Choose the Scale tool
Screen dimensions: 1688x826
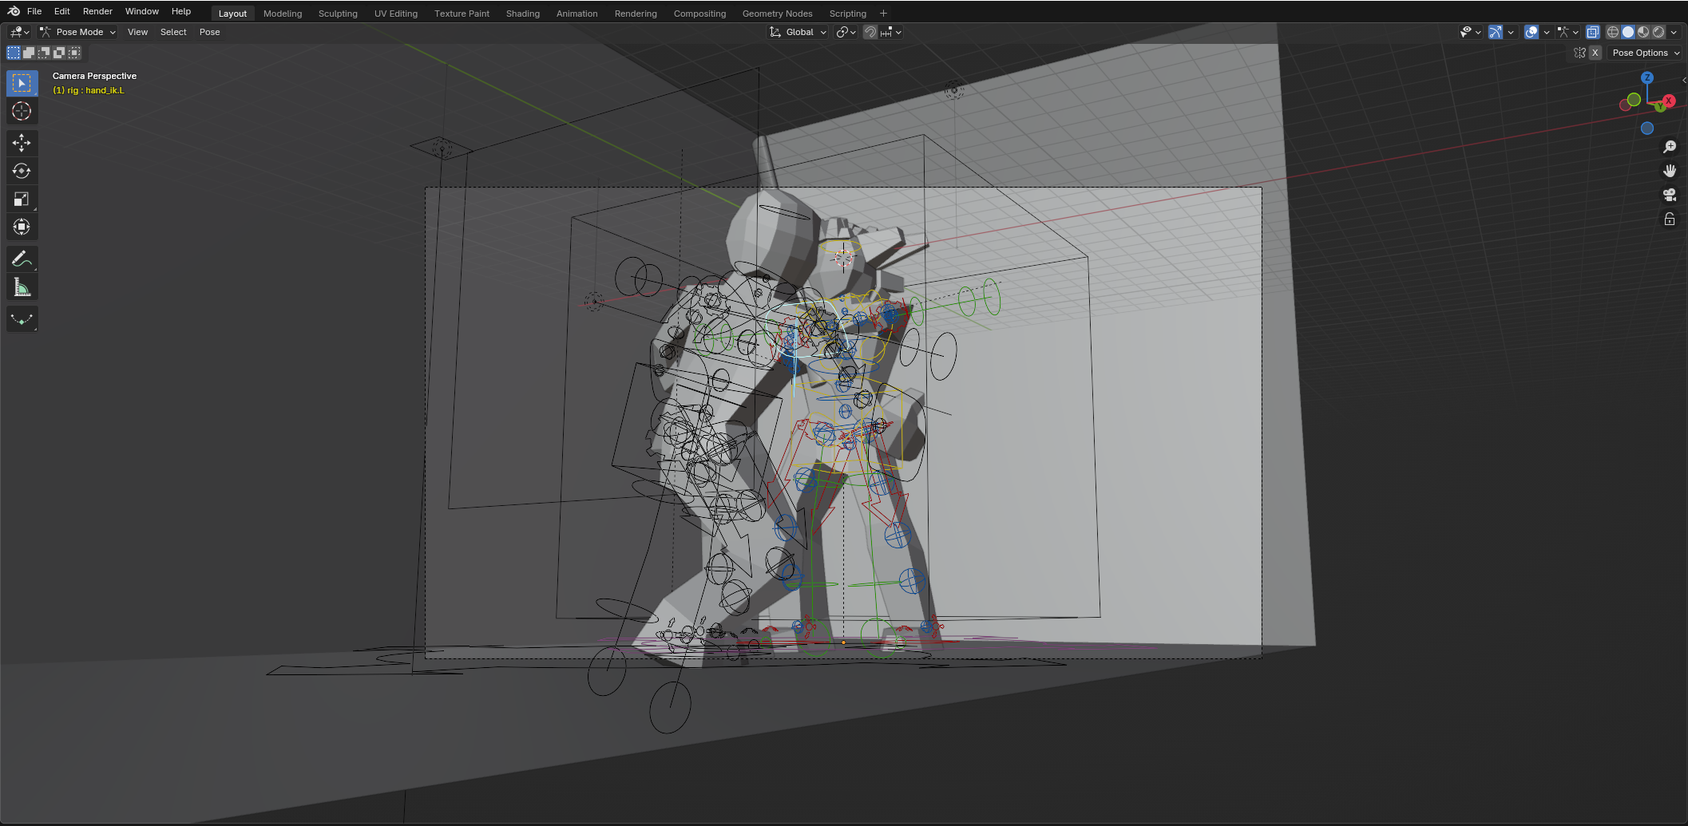(22, 200)
